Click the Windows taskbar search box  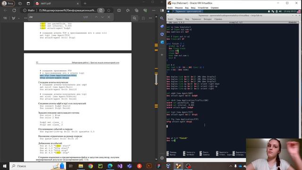38,166
